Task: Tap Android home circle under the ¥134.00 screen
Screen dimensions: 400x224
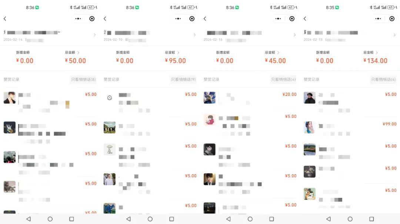Action: click(x=350, y=219)
